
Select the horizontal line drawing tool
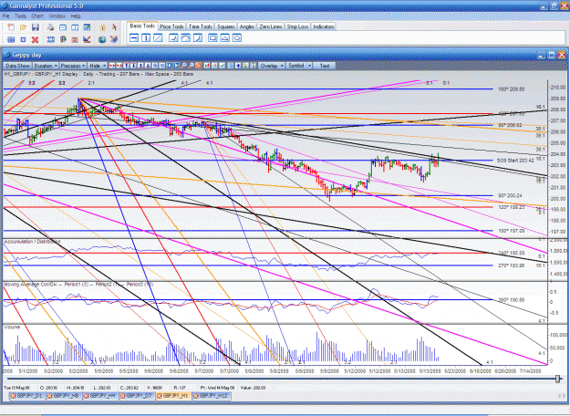coord(134,37)
